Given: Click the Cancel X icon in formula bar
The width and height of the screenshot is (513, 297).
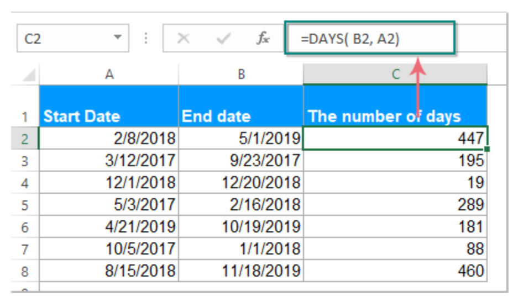Looking at the screenshot, I should coord(184,39).
